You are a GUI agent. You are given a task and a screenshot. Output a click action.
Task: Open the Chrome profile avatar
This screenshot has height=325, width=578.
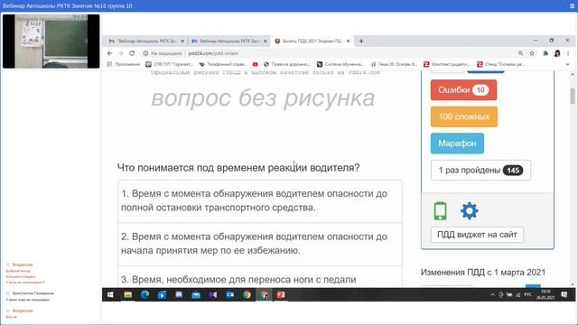557,53
